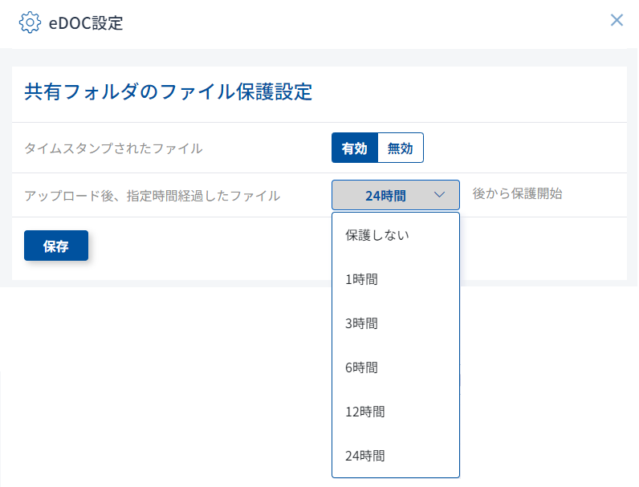Viewport: 639px width, 487px height.
Task: Click the gear icon beside eDOC設定
Action: tap(29, 22)
